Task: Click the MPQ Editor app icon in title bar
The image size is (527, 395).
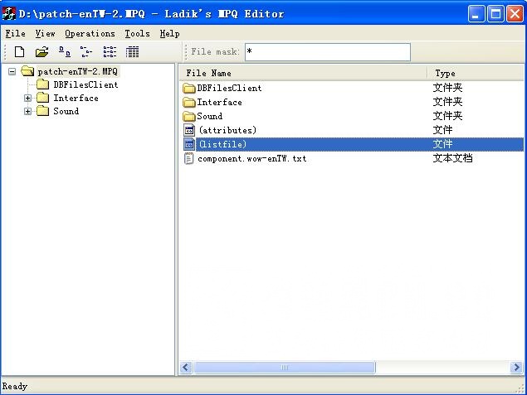Action: [x=9, y=14]
